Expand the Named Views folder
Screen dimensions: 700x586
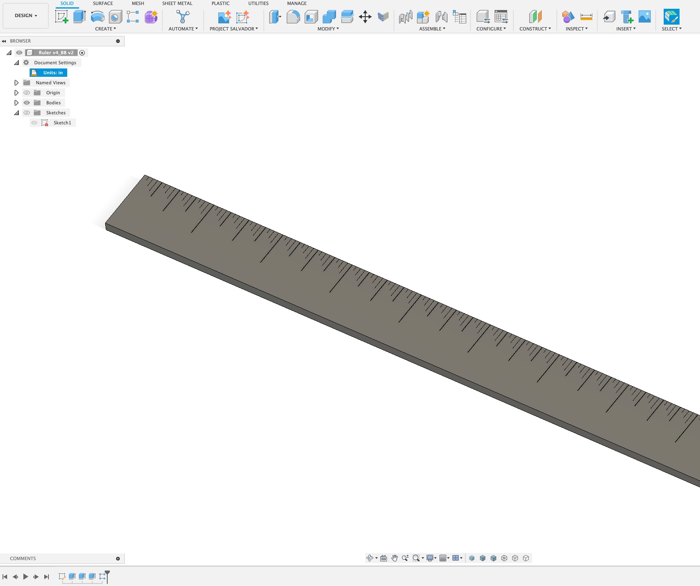point(16,83)
